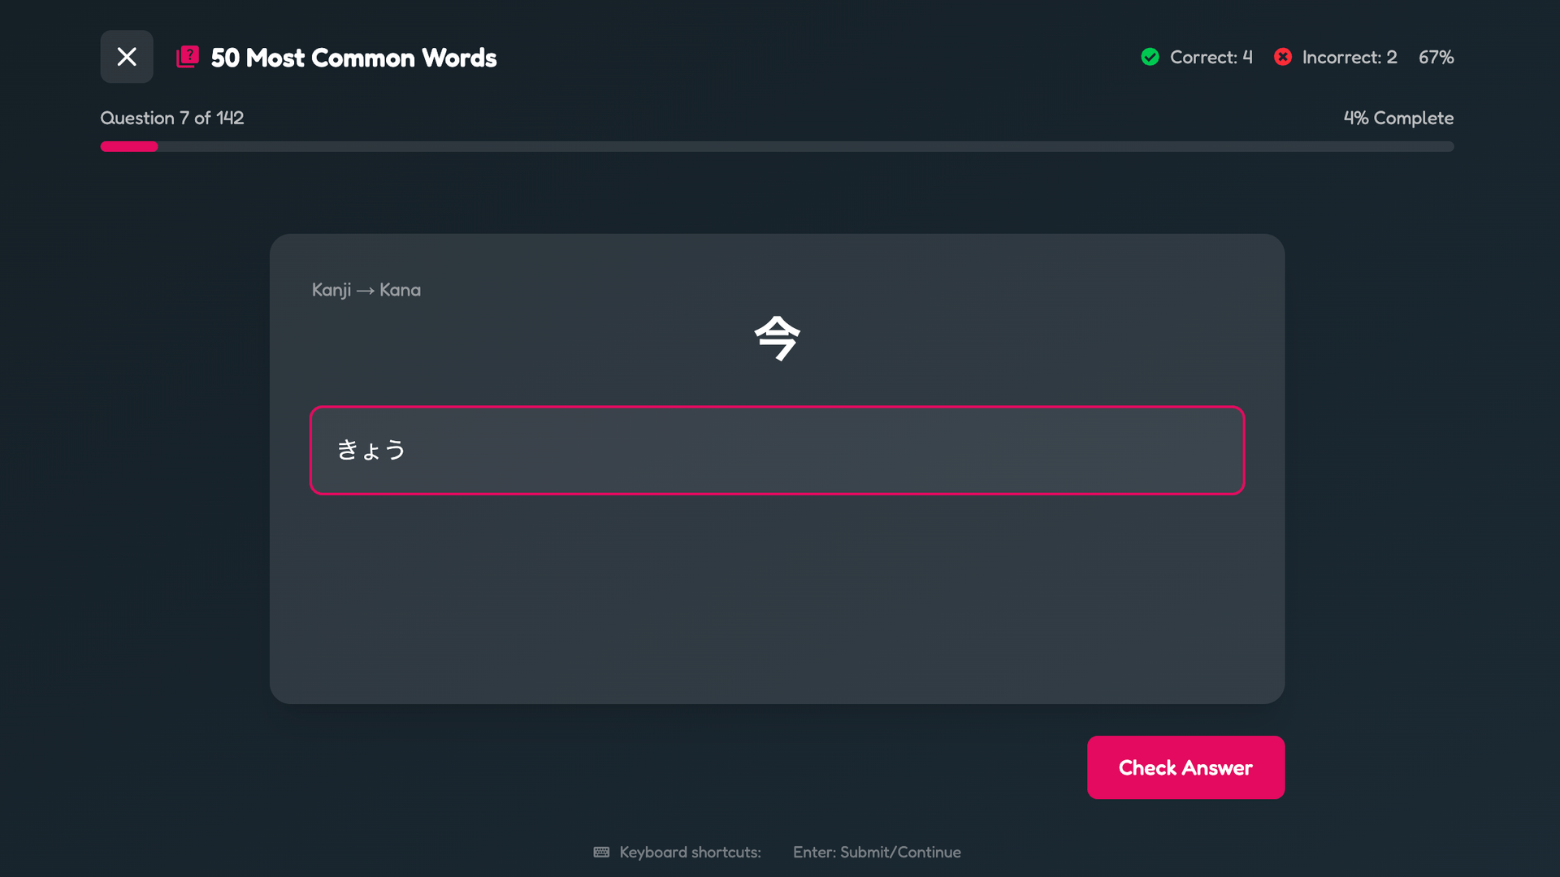The width and height of the screenshot is (1560, 877).
Task: Close the quiz with the X button
Action: click(x=127, y=57)
